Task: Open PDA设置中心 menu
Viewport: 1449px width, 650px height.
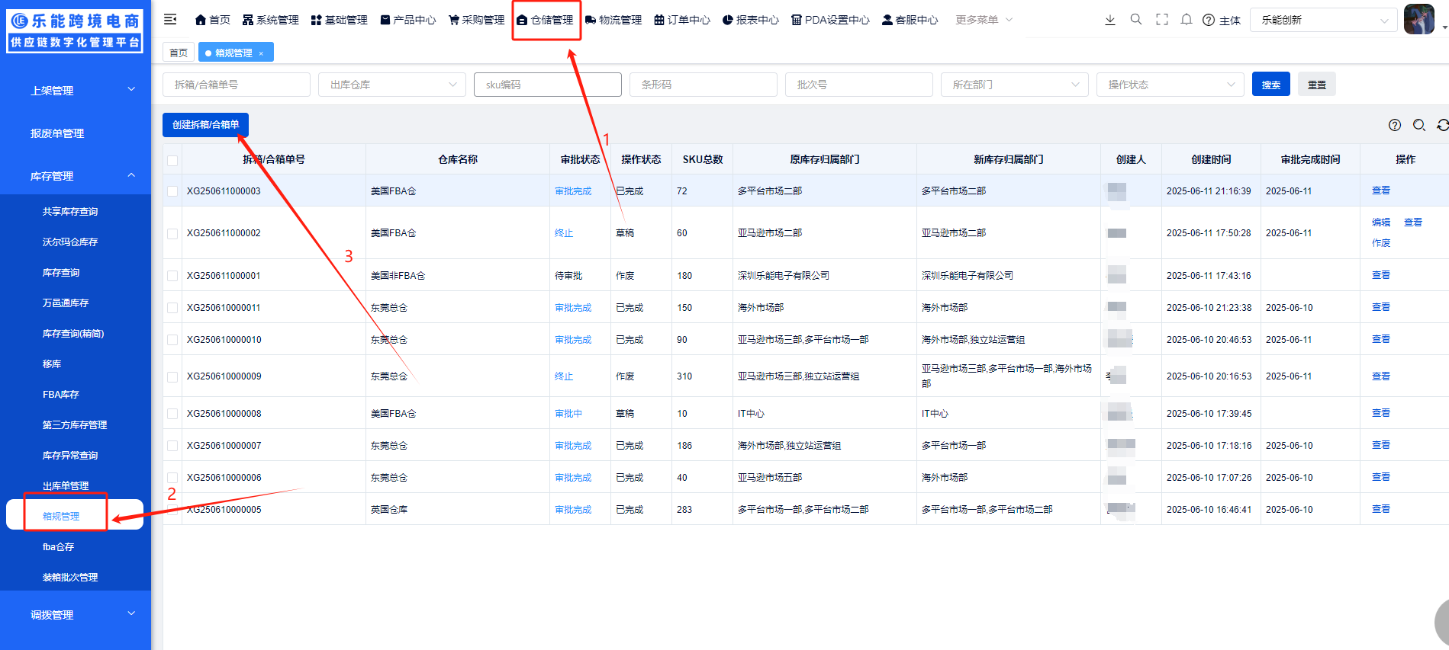Action: [x=830, y=20]
